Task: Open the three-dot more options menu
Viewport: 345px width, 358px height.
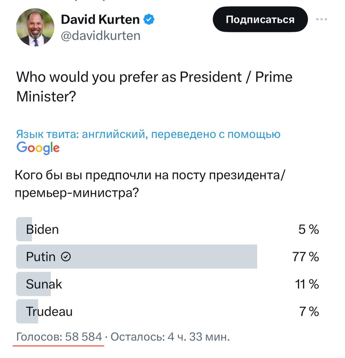Action: tap(321, 19)
